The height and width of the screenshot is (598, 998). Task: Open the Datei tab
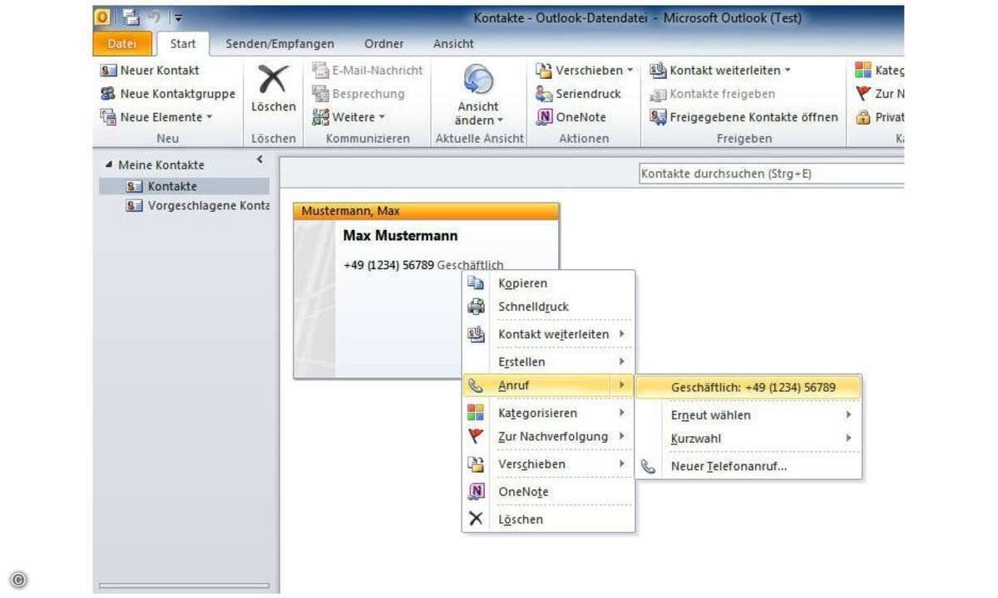(122, 43)
